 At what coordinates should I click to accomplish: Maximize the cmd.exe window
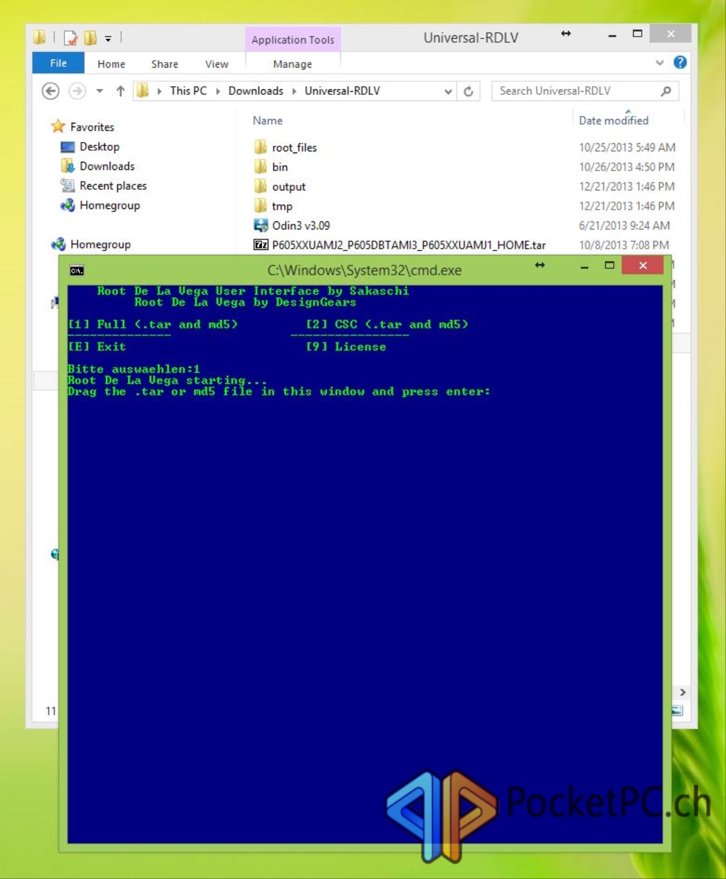click(609, 265)
